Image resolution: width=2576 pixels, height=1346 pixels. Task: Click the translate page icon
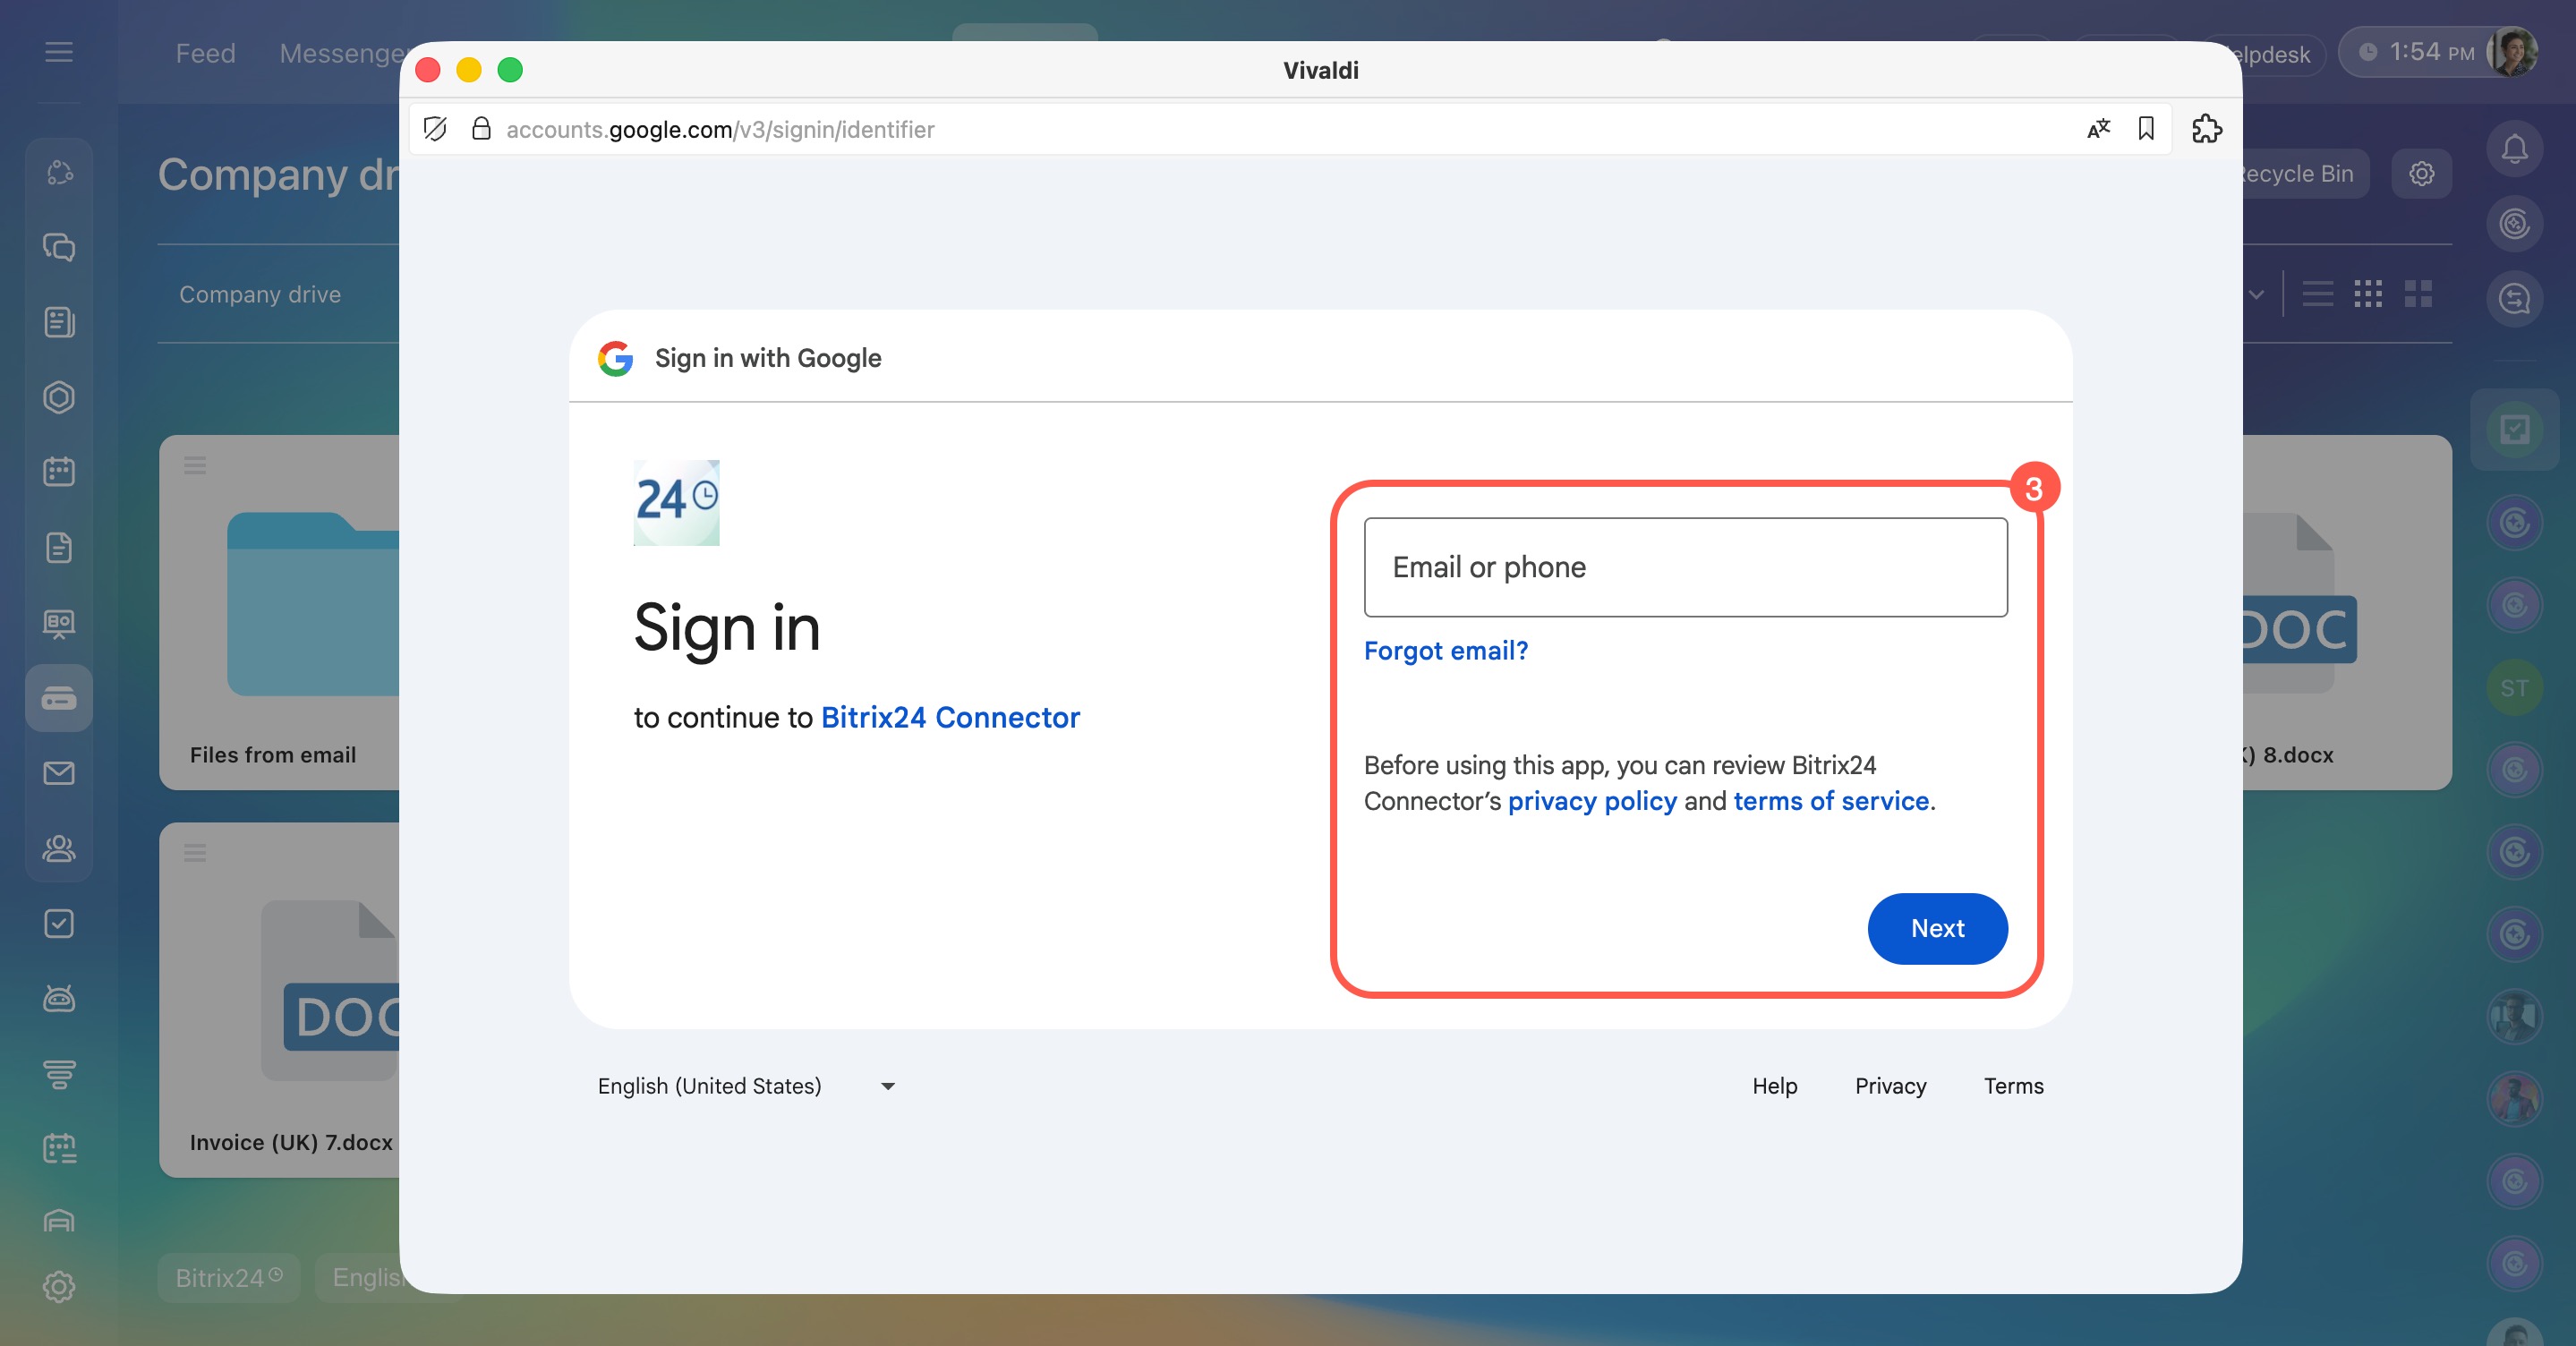2098,129
